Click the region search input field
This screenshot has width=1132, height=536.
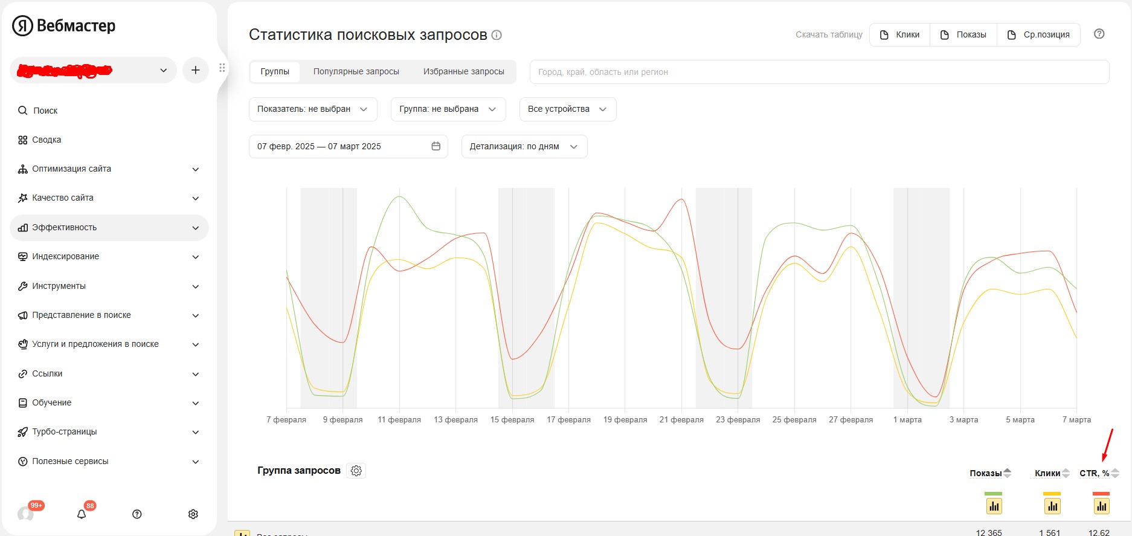pyautogui.click(x=818, y=72)
